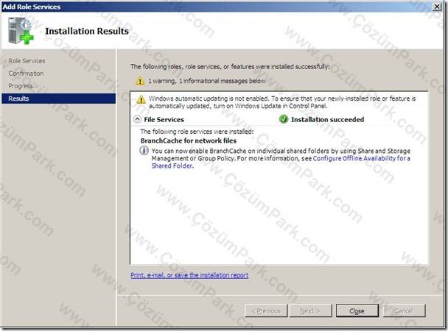Click the blue information icon beside BranchCache note

pos(144,151)
